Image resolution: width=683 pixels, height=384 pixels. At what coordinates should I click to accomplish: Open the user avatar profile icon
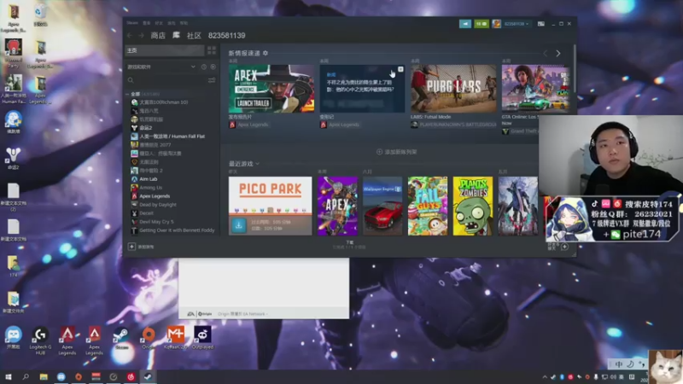click(496, 24)
